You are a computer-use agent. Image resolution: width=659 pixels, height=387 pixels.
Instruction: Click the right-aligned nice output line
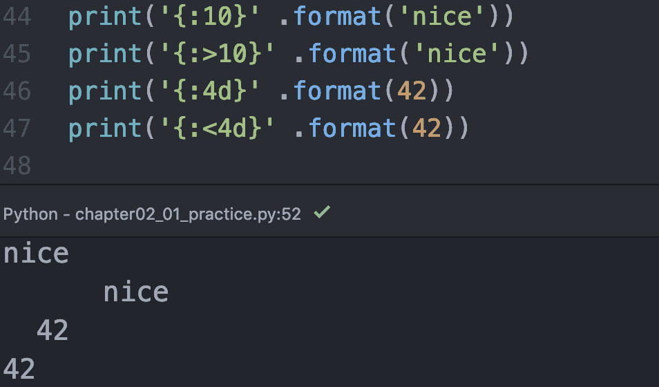[x=136, y=292]
